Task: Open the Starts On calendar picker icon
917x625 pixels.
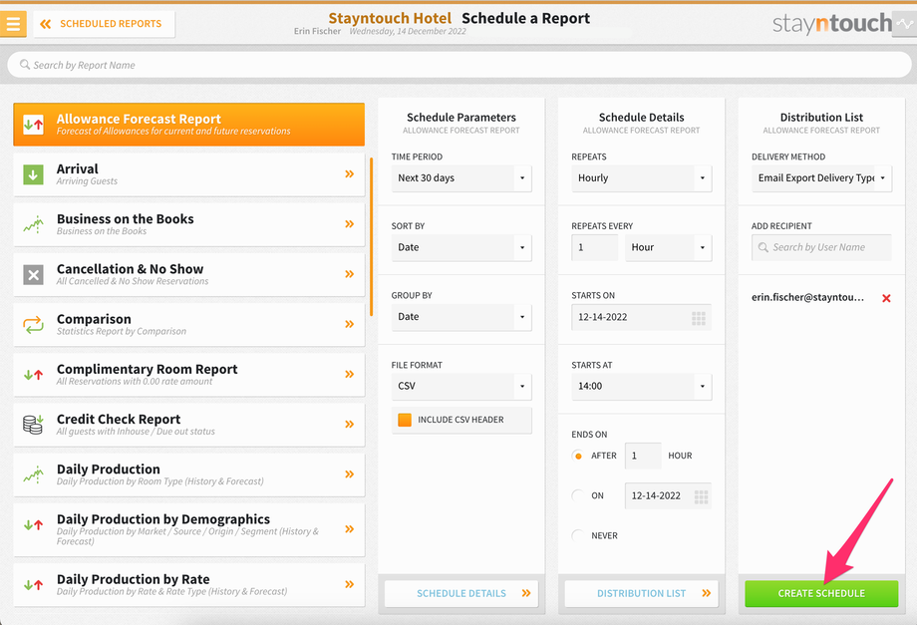Action: [699, 318]
